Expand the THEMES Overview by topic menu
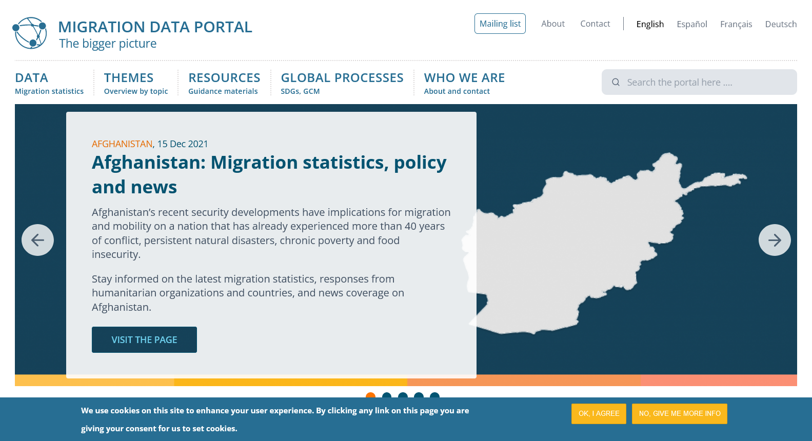812x441 pixels. (x=136, y=83)
